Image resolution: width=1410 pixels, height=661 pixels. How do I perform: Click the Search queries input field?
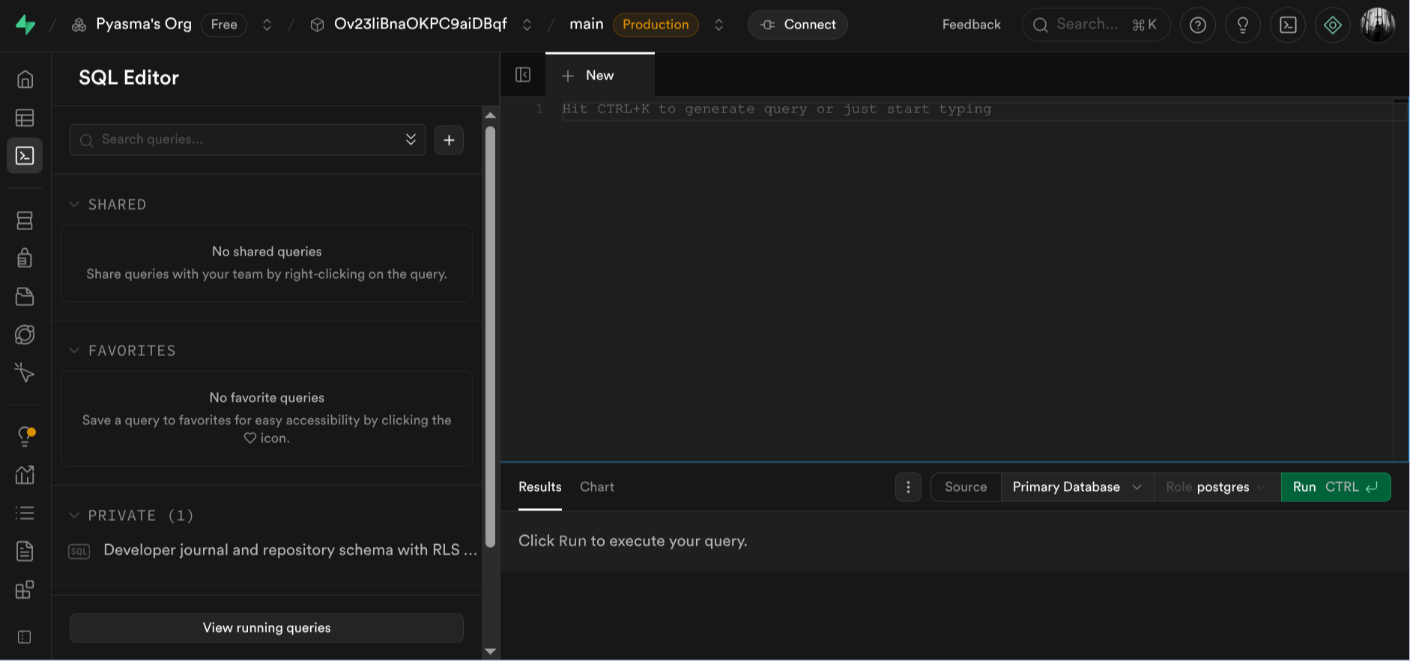(247, 140)
